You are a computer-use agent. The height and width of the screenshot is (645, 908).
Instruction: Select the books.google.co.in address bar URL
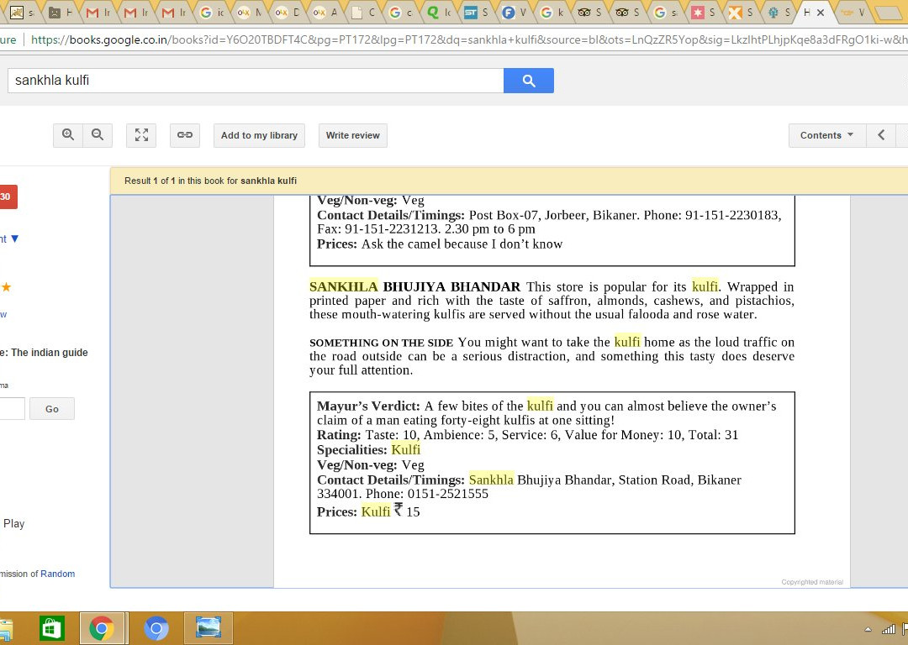[x=468, y=39]
